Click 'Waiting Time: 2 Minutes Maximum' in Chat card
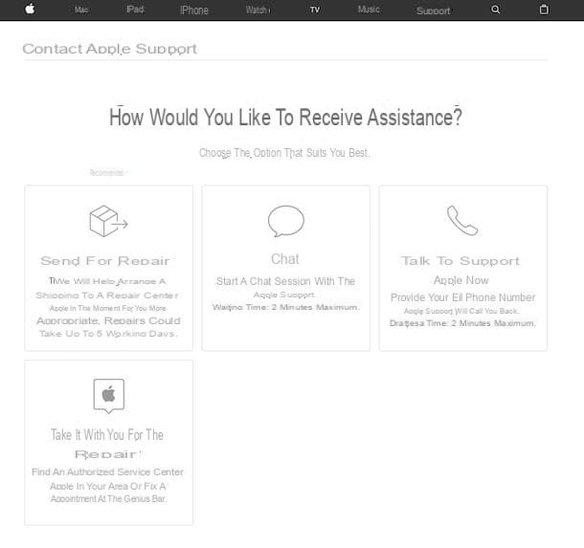 [x=285, y=307]
